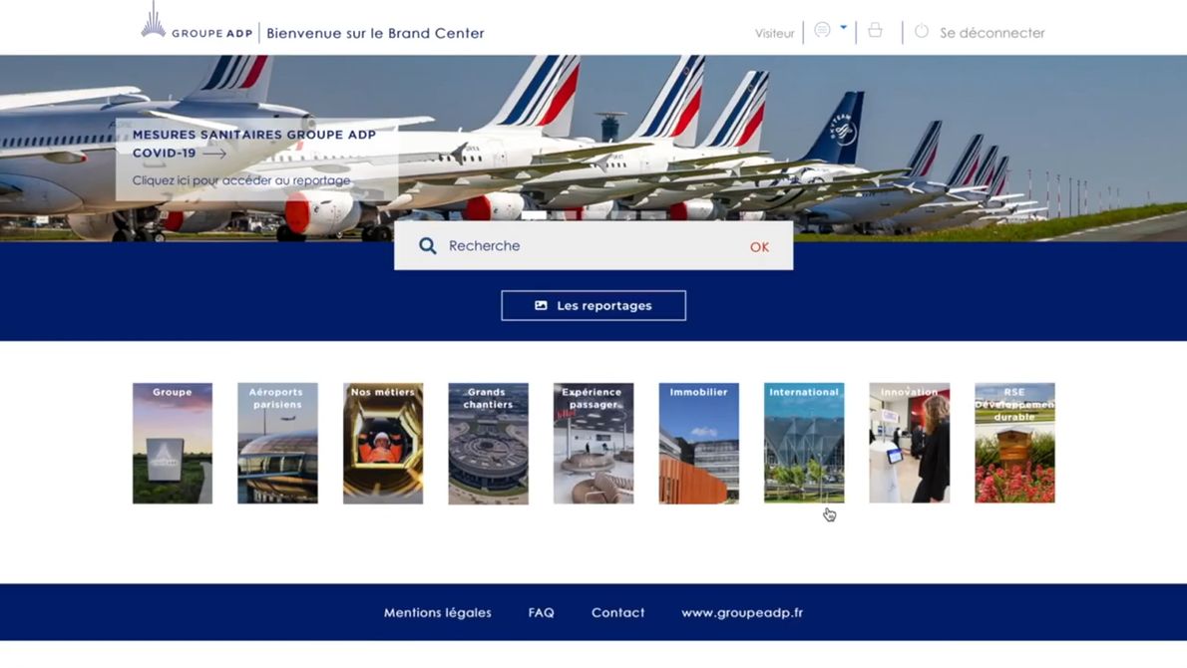Open Les reportages button
The height and width of the screenshot is (668, 1187).
click(x=593, y=306)
